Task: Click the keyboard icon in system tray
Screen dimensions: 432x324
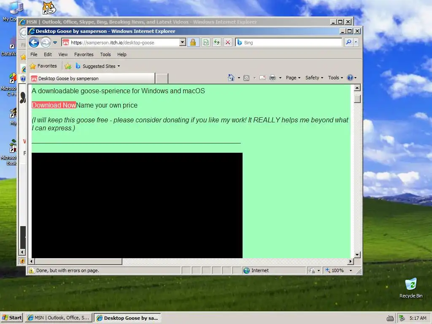Action: (390, 319)
